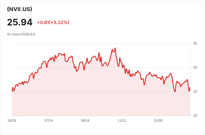The image size is (205, 135).
Task: Click the 05/28 date axis label
Action: [12, 121]
